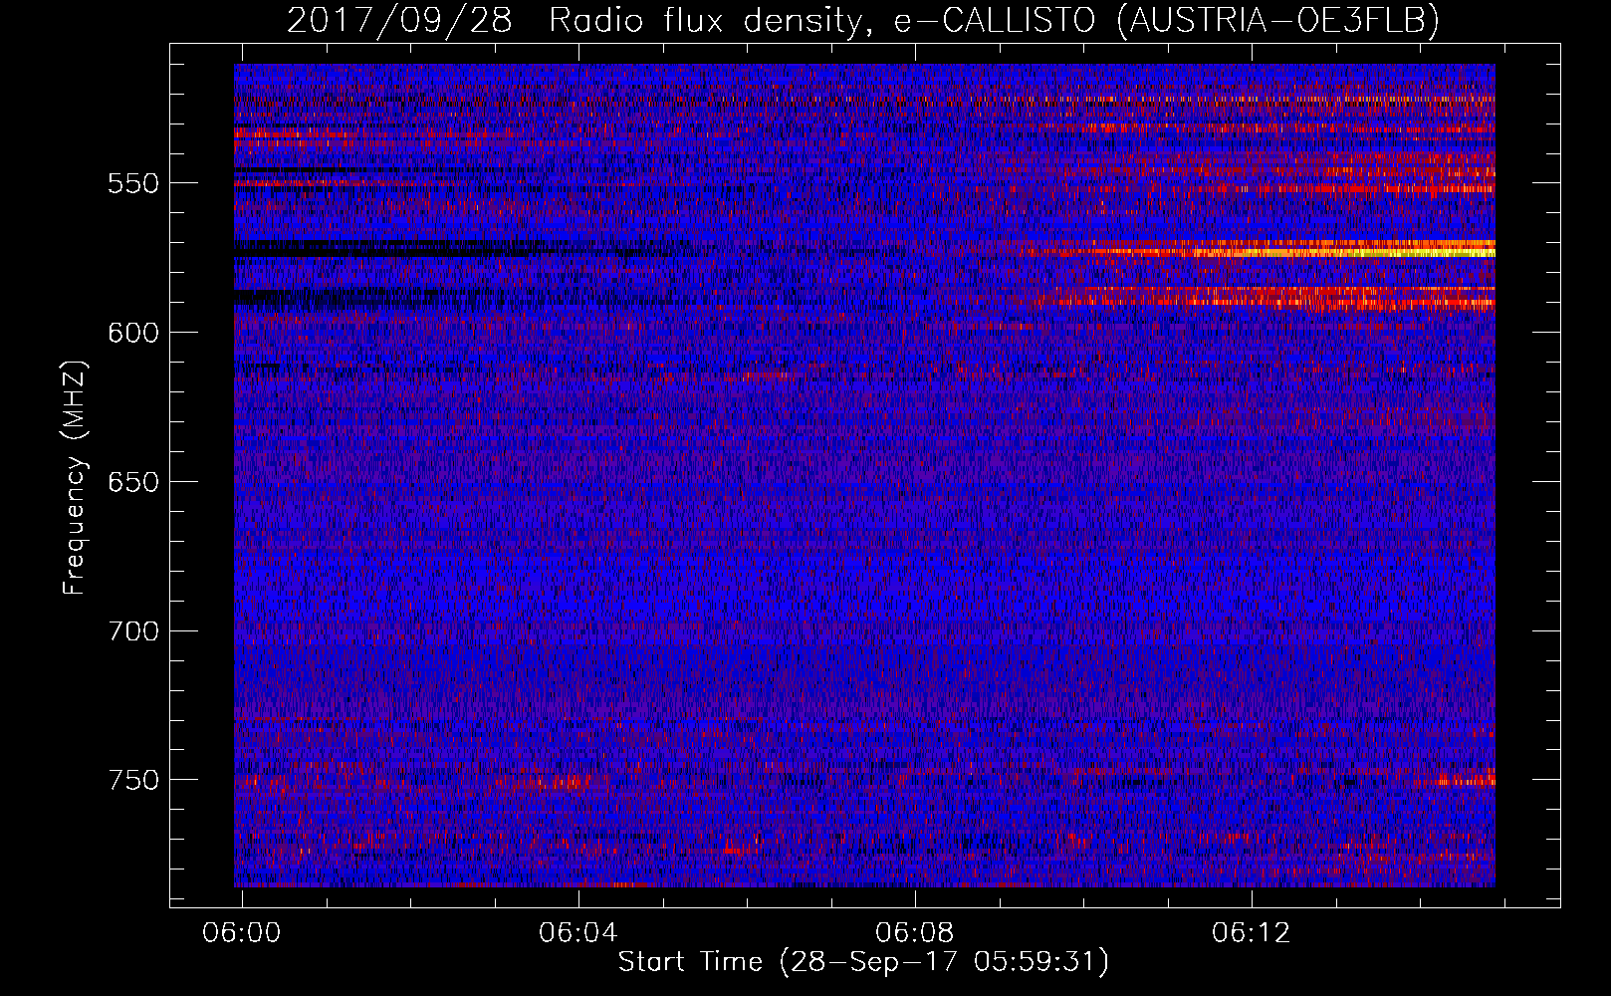
Task: Click the 06:08 time tick label
Action: click(x=914, y=932)
